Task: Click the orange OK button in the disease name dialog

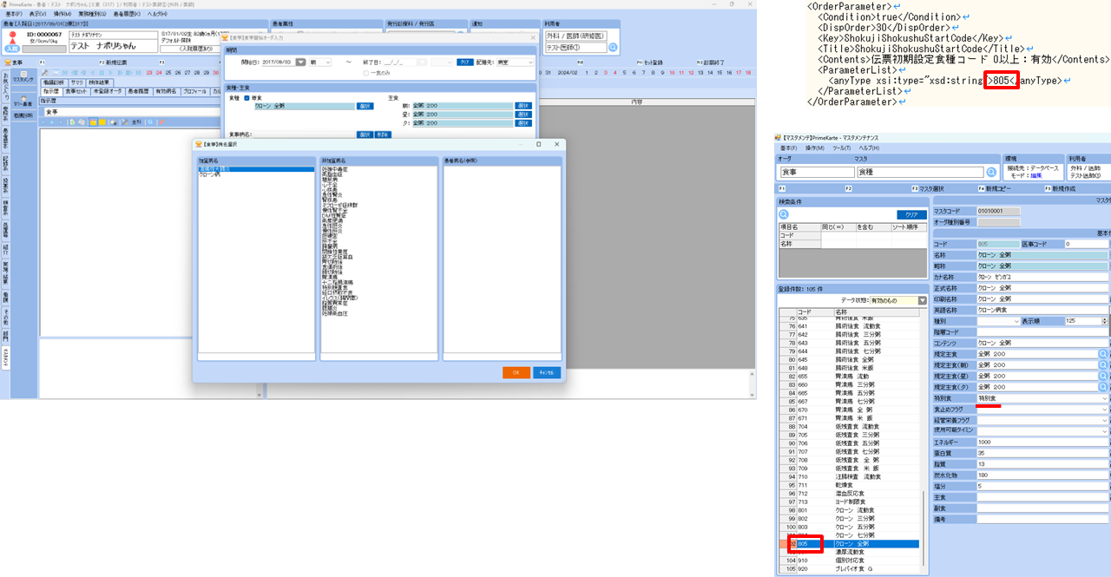Action: click(516, 372)
